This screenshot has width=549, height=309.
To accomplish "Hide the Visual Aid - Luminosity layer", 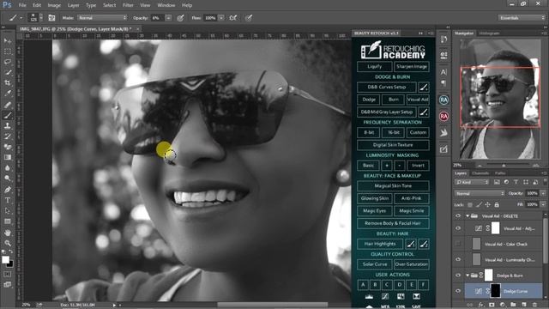I will tap(458, 259).
